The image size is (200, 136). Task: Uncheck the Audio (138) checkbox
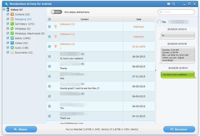8,48
